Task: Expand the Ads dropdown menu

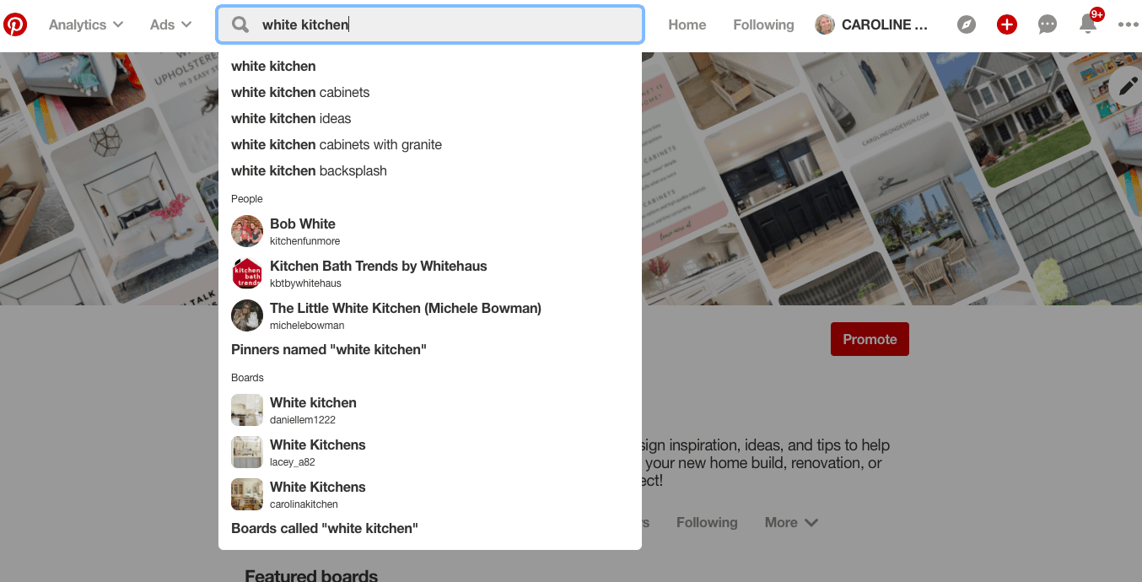Action: coord(170,25)
